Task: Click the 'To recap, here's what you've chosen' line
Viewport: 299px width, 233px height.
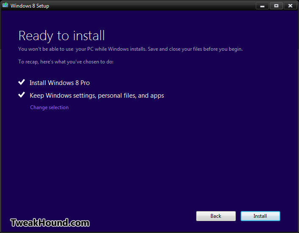Action: (x=66, y=62)
